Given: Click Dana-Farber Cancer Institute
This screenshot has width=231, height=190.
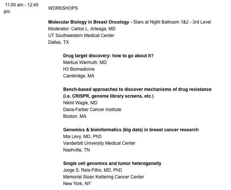Looking at the screenshot, I should pyautogui.click(x=92, y=110).
